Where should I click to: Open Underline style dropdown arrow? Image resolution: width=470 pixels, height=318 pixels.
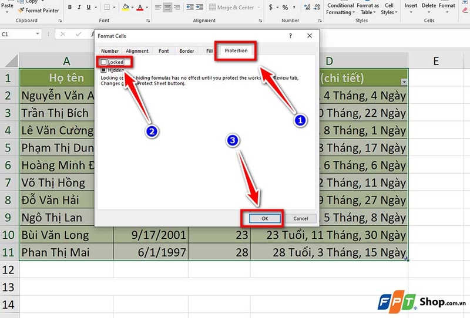(x=96, y=7)
